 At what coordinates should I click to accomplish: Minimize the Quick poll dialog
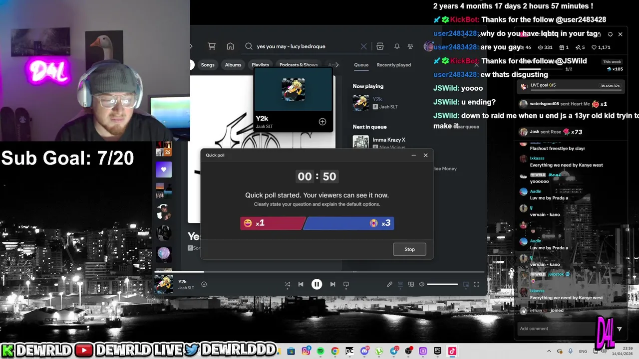[413, 155]
